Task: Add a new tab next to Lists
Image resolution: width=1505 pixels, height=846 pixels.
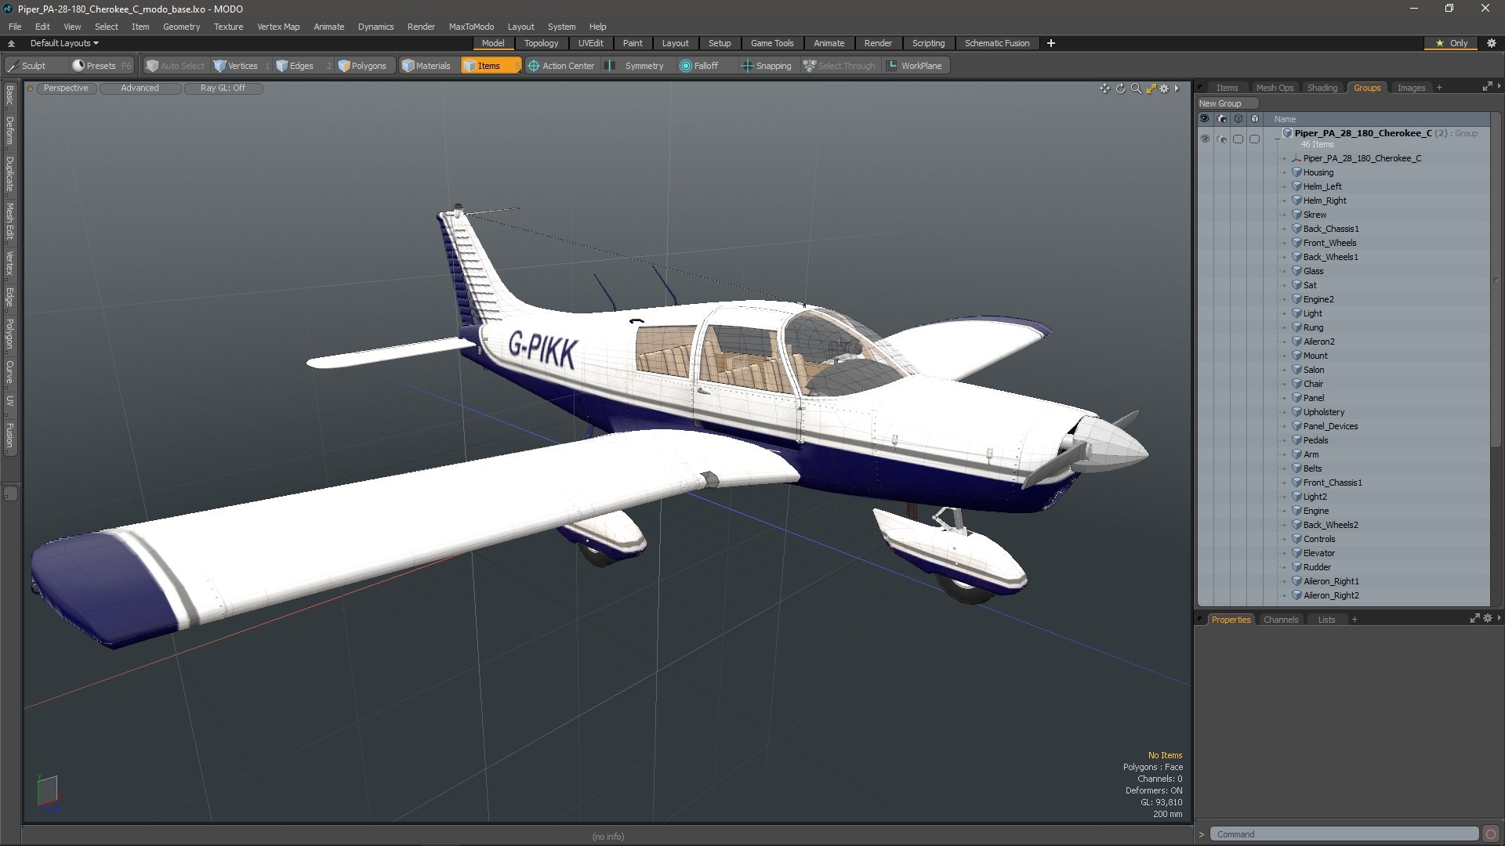Action: click(x=1354, y=620)
